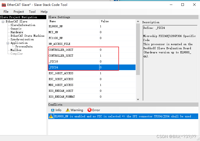
Task: Select the HW_ACCESS_FILE setting row
Action: [x=92, y=44]
